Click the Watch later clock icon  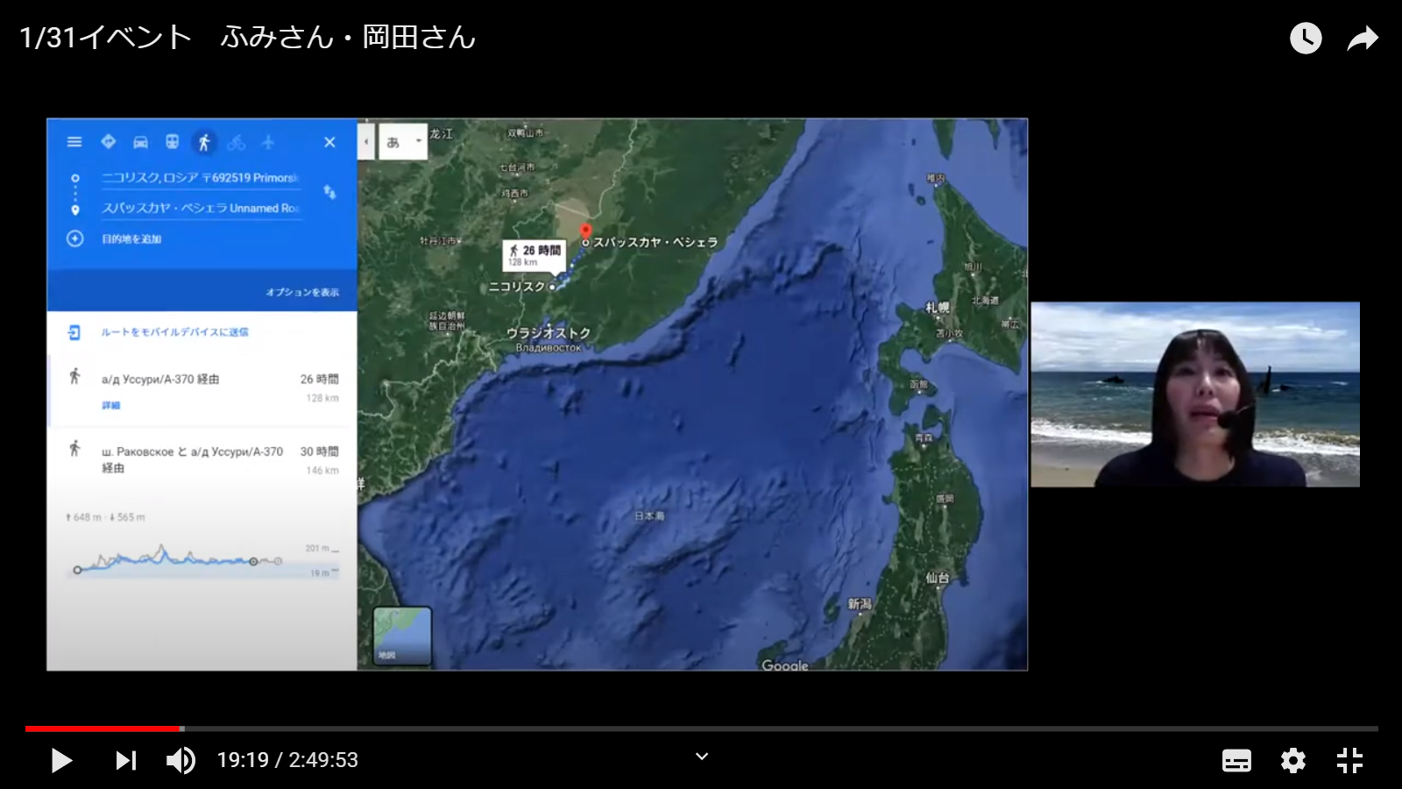point(1306,38)
